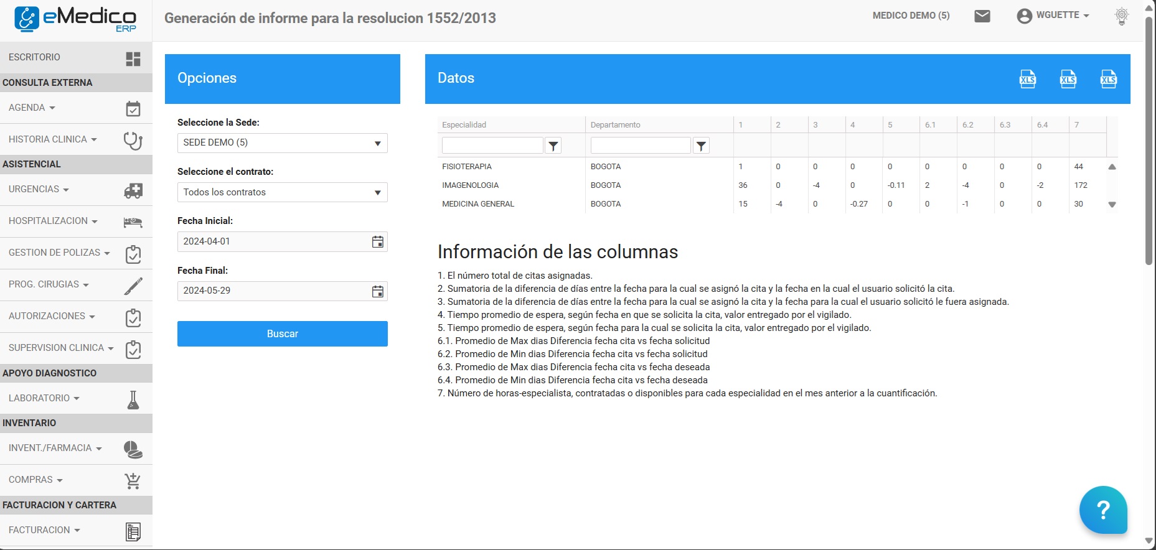The height and width of the screenshot is (550, 1156).
Task: Click the Escritorio dashboard grid icon
Action: [x=133, y=58]
